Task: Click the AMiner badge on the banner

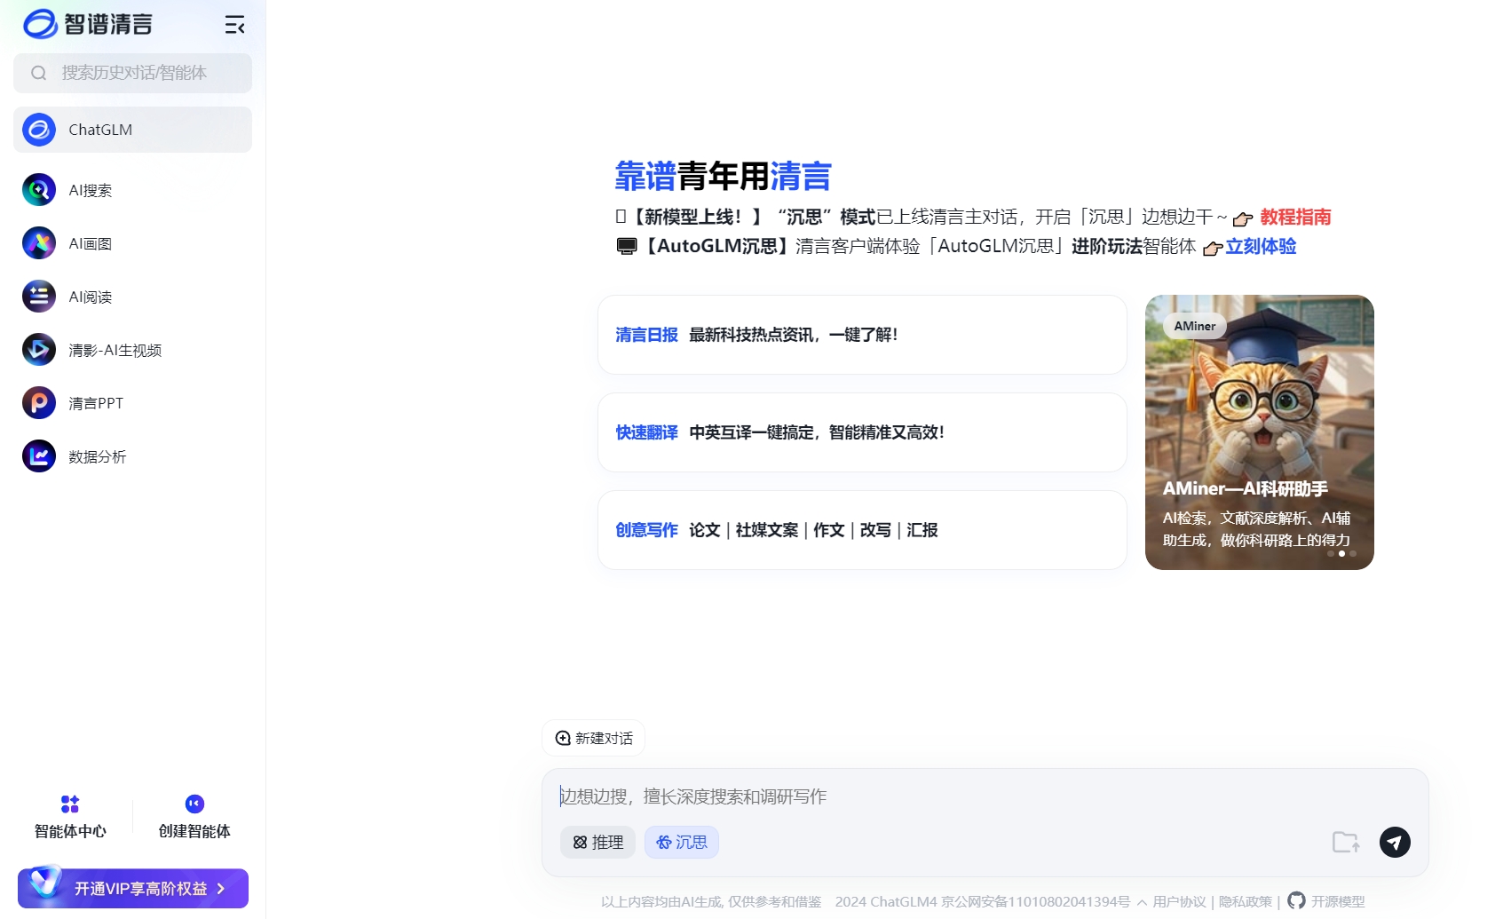Action: coord(1195,326)
